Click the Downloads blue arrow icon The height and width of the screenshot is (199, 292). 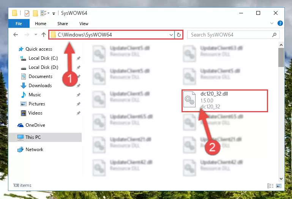tap(23, 86)
